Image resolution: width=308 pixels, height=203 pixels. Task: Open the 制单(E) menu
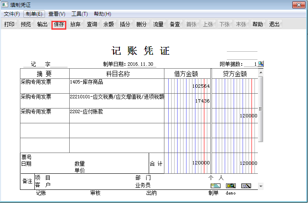tap(34, 14)
